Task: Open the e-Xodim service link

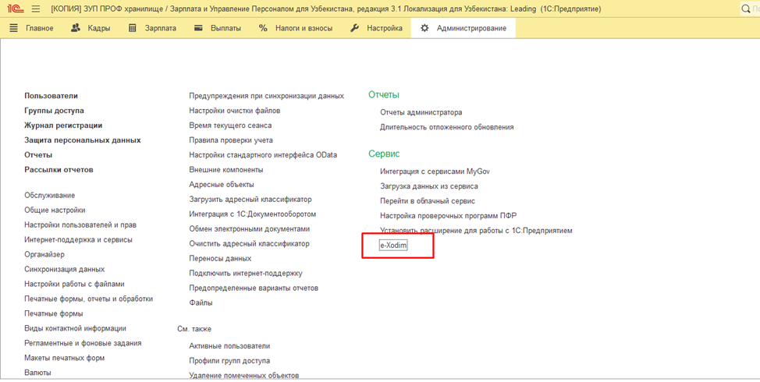Action: tap(393, 246)
